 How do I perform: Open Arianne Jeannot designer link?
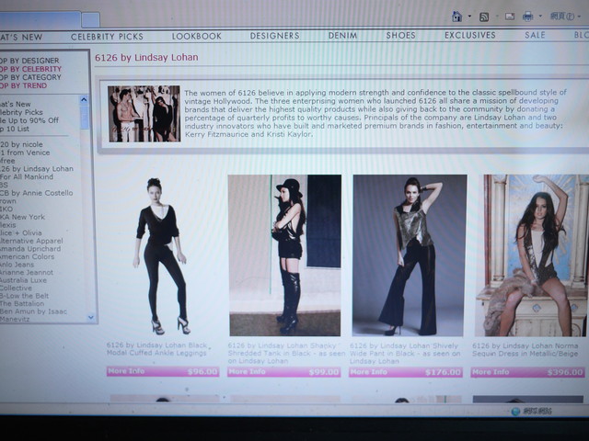(27, 273)
